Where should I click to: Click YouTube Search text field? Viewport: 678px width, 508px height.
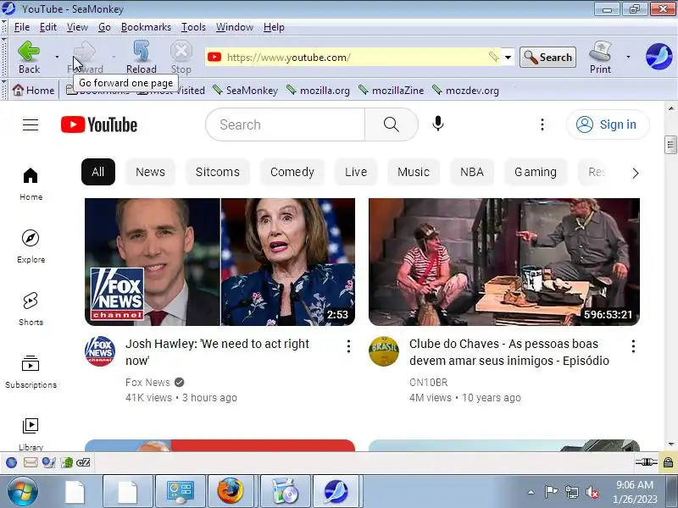[x=286, y=124]
